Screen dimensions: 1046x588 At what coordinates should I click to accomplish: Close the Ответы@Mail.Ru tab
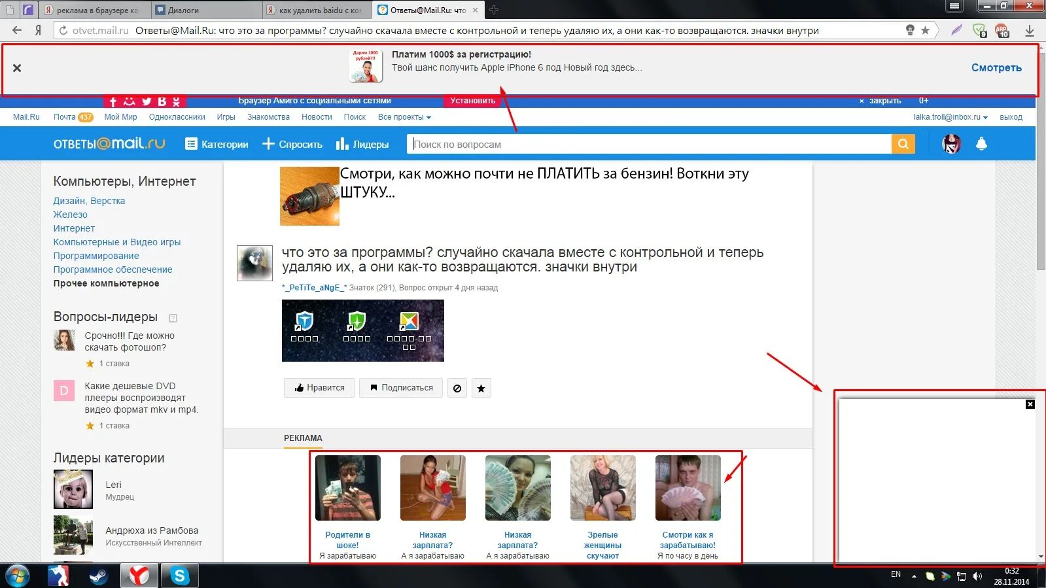pos(475,10)
